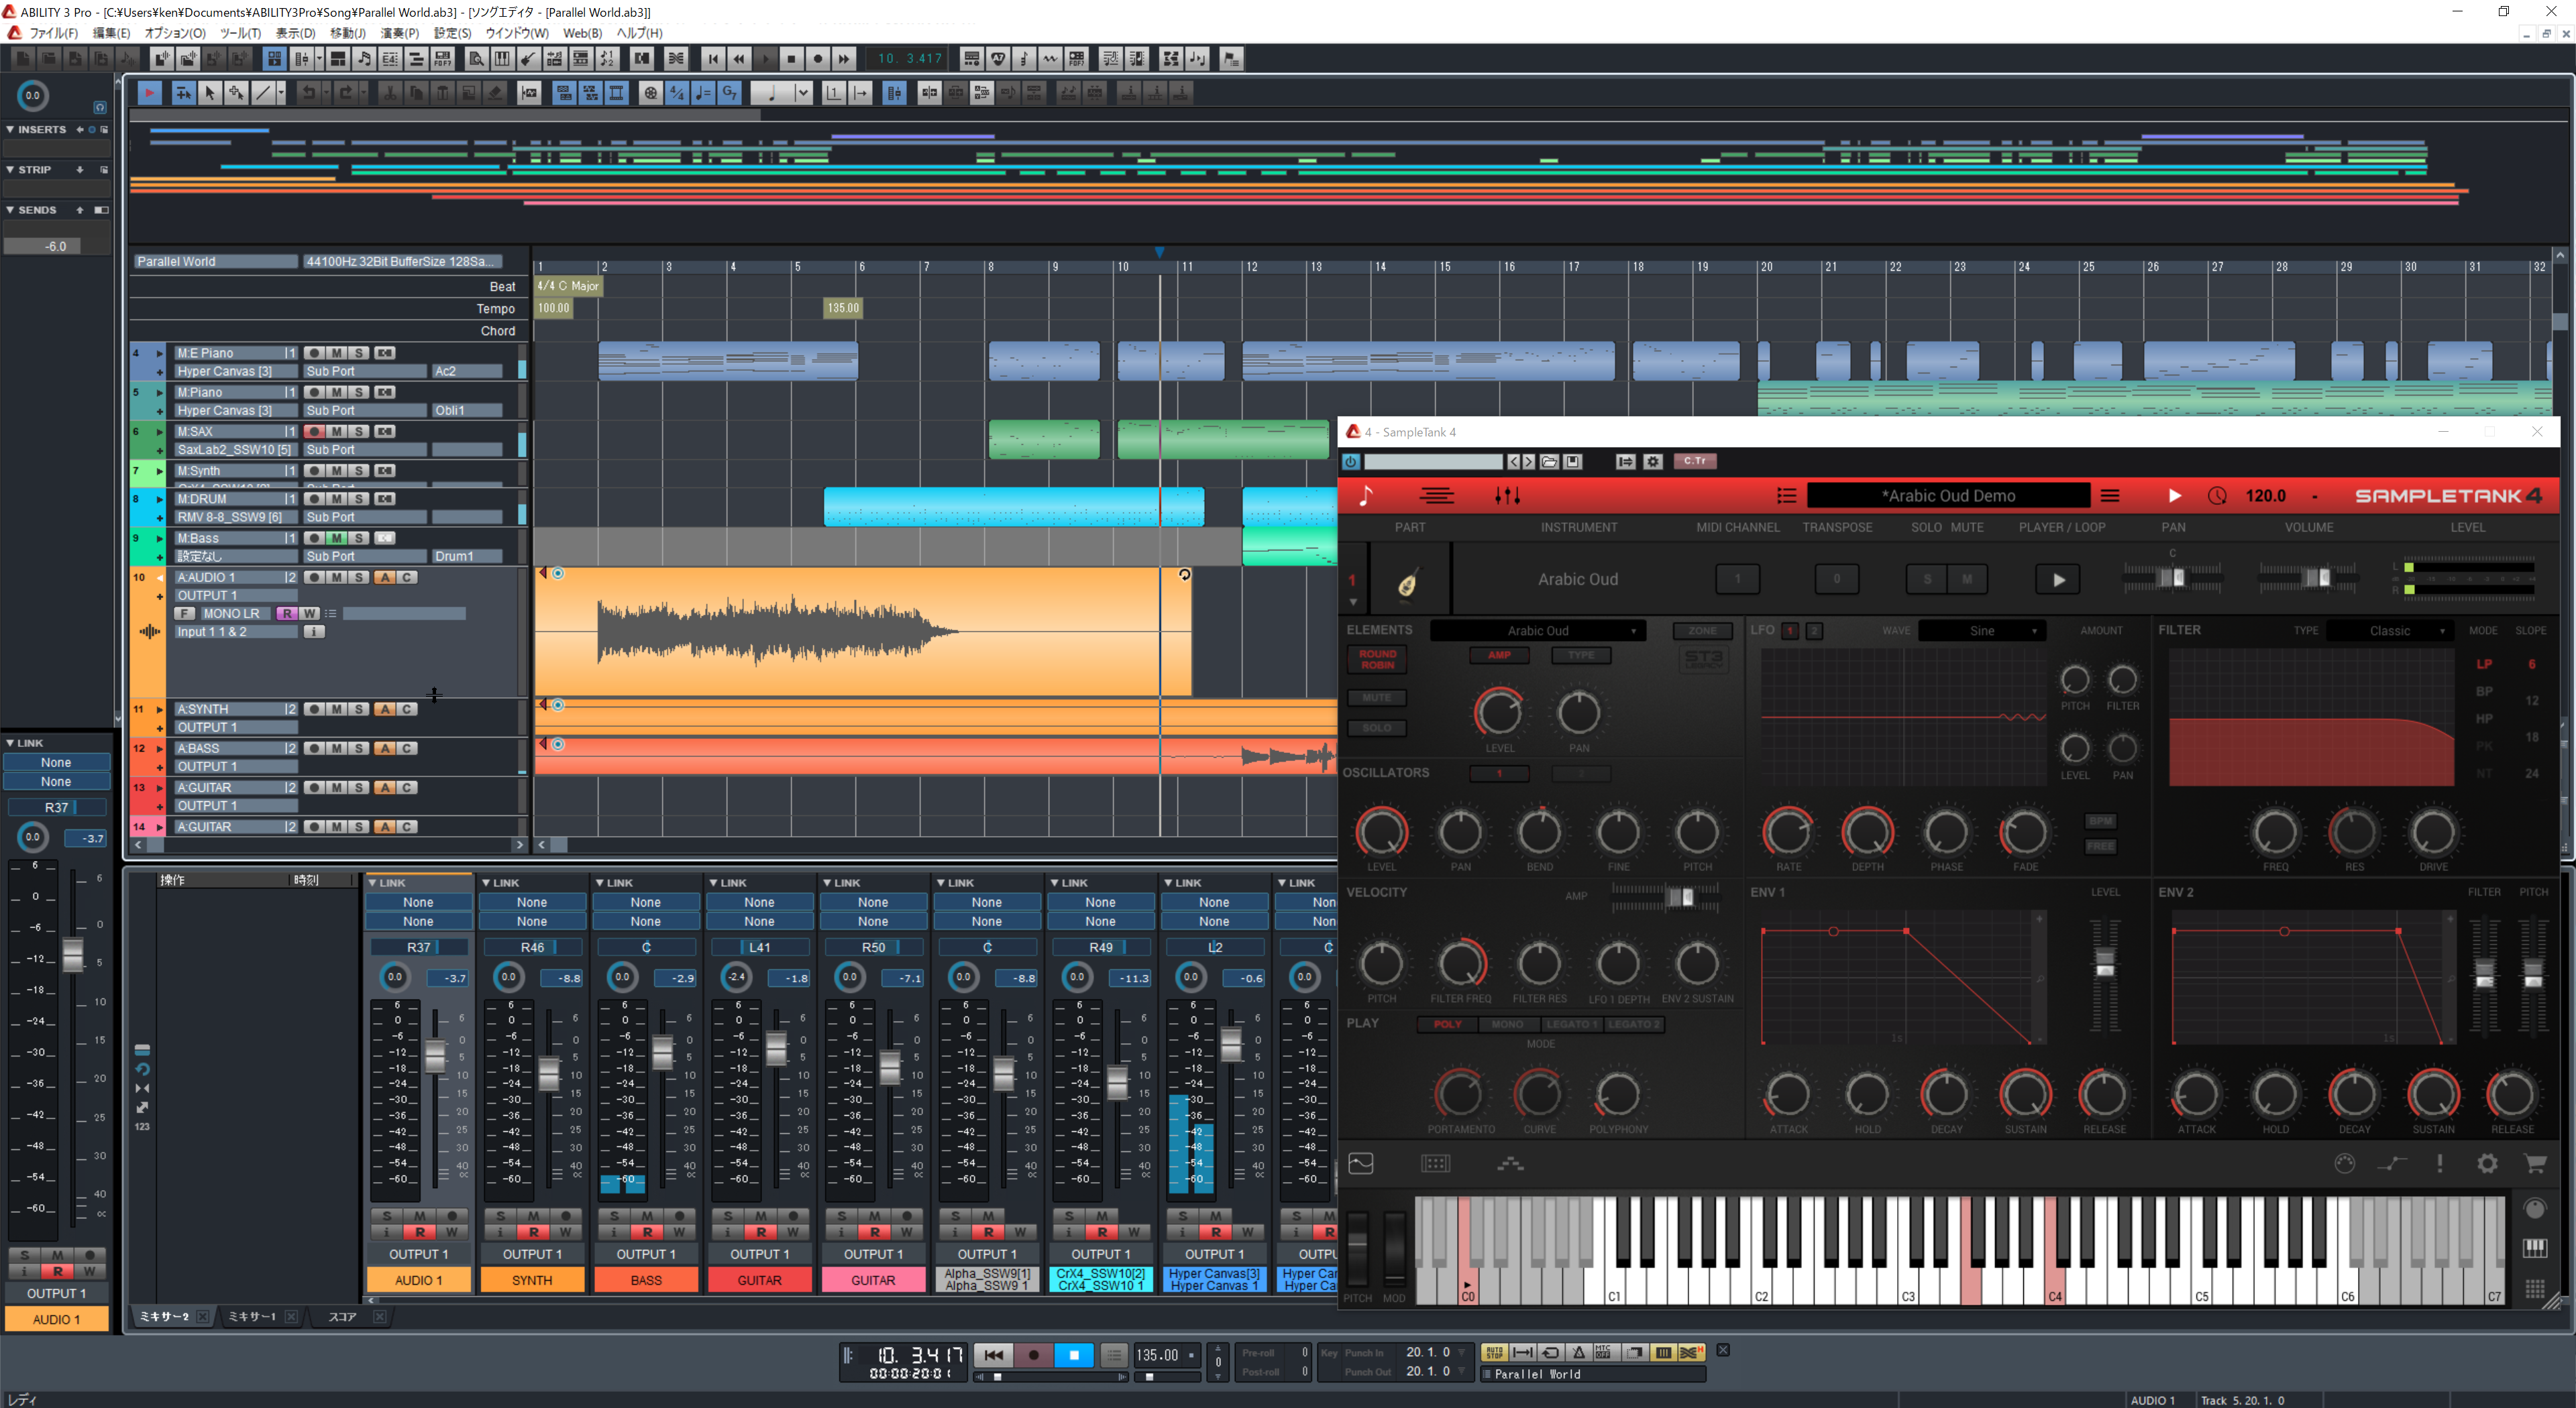Click the record button in top toolbar

point(817,59)
